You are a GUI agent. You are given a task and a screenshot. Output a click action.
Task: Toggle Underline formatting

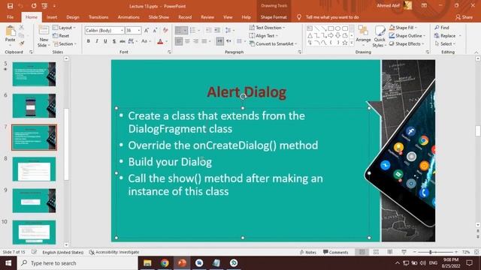click(105, 41)
